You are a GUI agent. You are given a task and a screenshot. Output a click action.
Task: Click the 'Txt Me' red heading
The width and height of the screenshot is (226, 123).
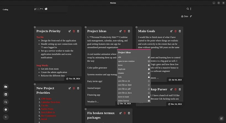40,37
